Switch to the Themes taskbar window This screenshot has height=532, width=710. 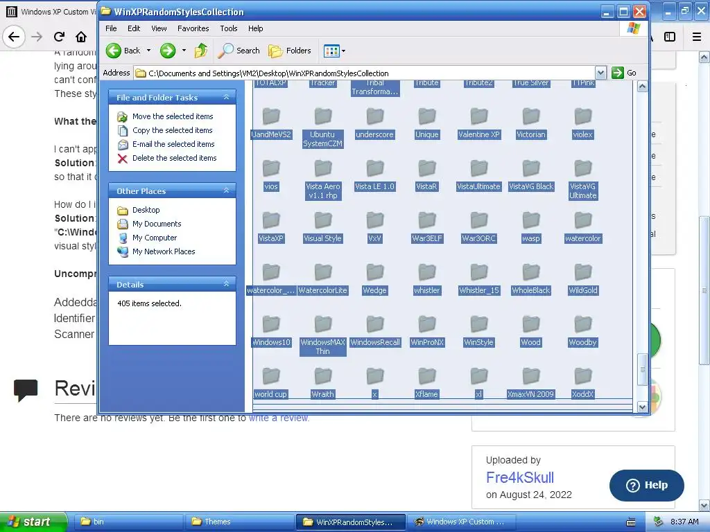239,522
